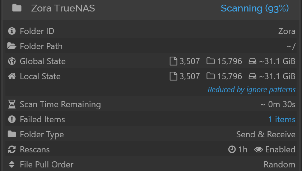Image resolution: width=302 pixels, height=171 pixels.
Task: Click the Local State file count 3,507
Action: click(x=190, y=76)
